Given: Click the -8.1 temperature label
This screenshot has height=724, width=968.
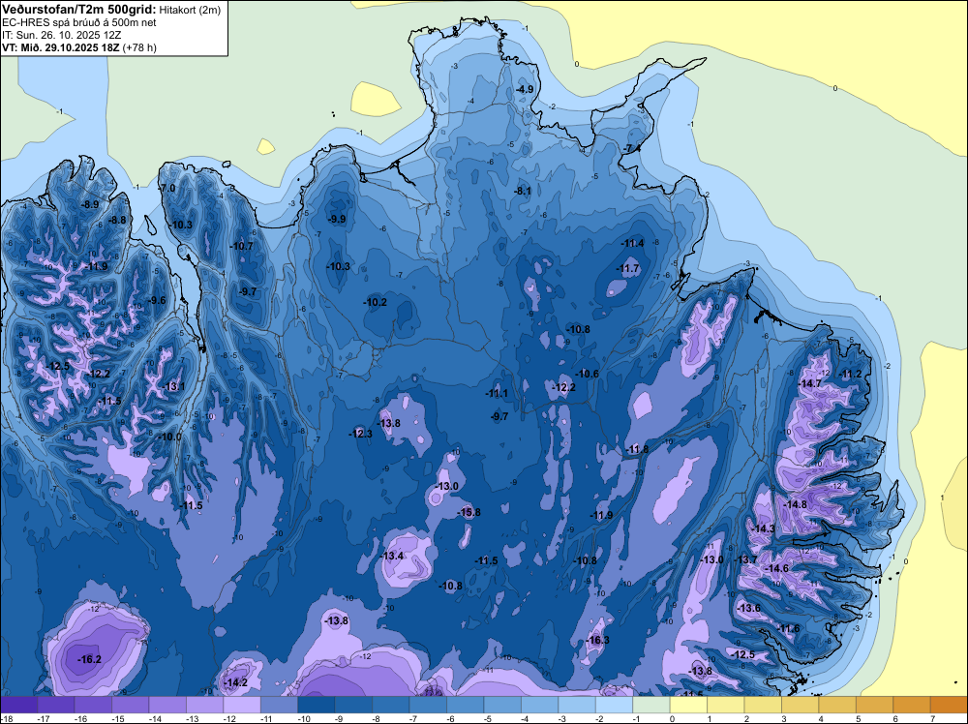Looking at the screenshot, I should pyautogui.click(x=523, y=192).
